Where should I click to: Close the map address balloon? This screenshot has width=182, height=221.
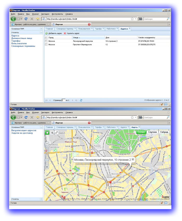133,159
